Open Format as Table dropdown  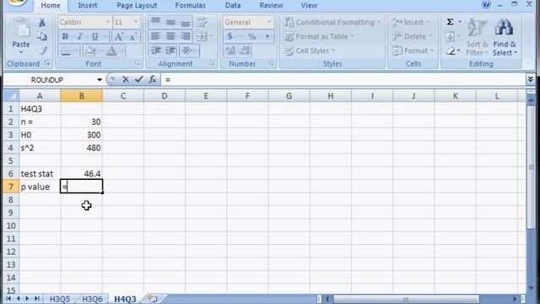click(319, 36)
